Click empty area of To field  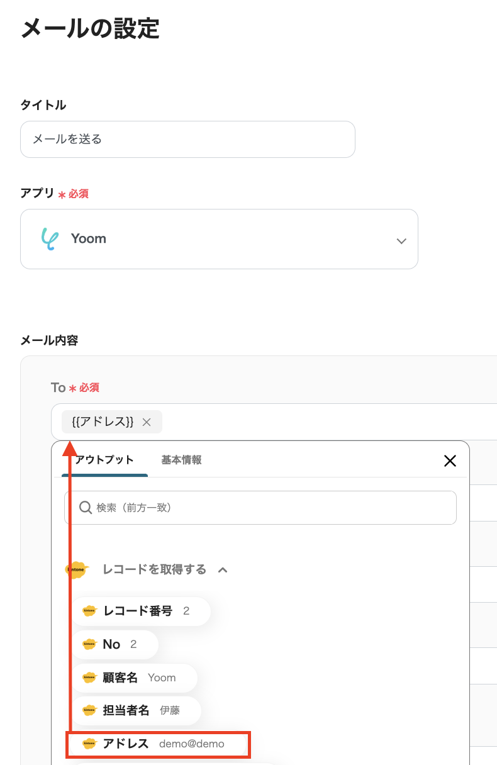tap(327, 422)
